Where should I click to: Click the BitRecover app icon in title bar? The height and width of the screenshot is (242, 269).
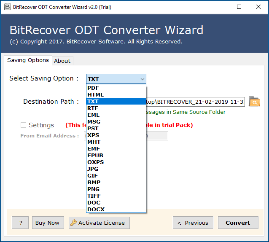point(7,7)
